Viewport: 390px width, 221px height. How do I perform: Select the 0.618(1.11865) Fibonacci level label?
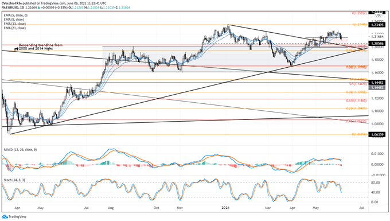coord(356,101)
